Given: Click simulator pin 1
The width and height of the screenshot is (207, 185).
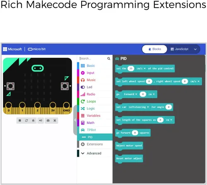Looking at the screenshot, I should point(22,108).
